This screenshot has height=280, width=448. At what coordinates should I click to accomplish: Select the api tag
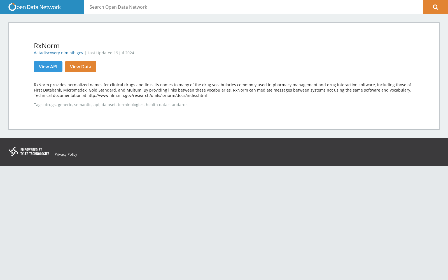[96, 105]
